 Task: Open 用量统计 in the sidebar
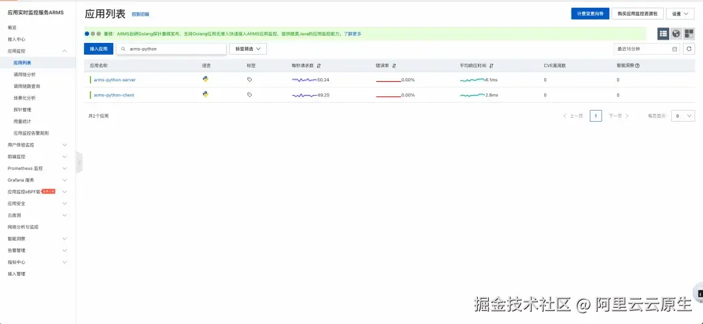click(22, 122)
